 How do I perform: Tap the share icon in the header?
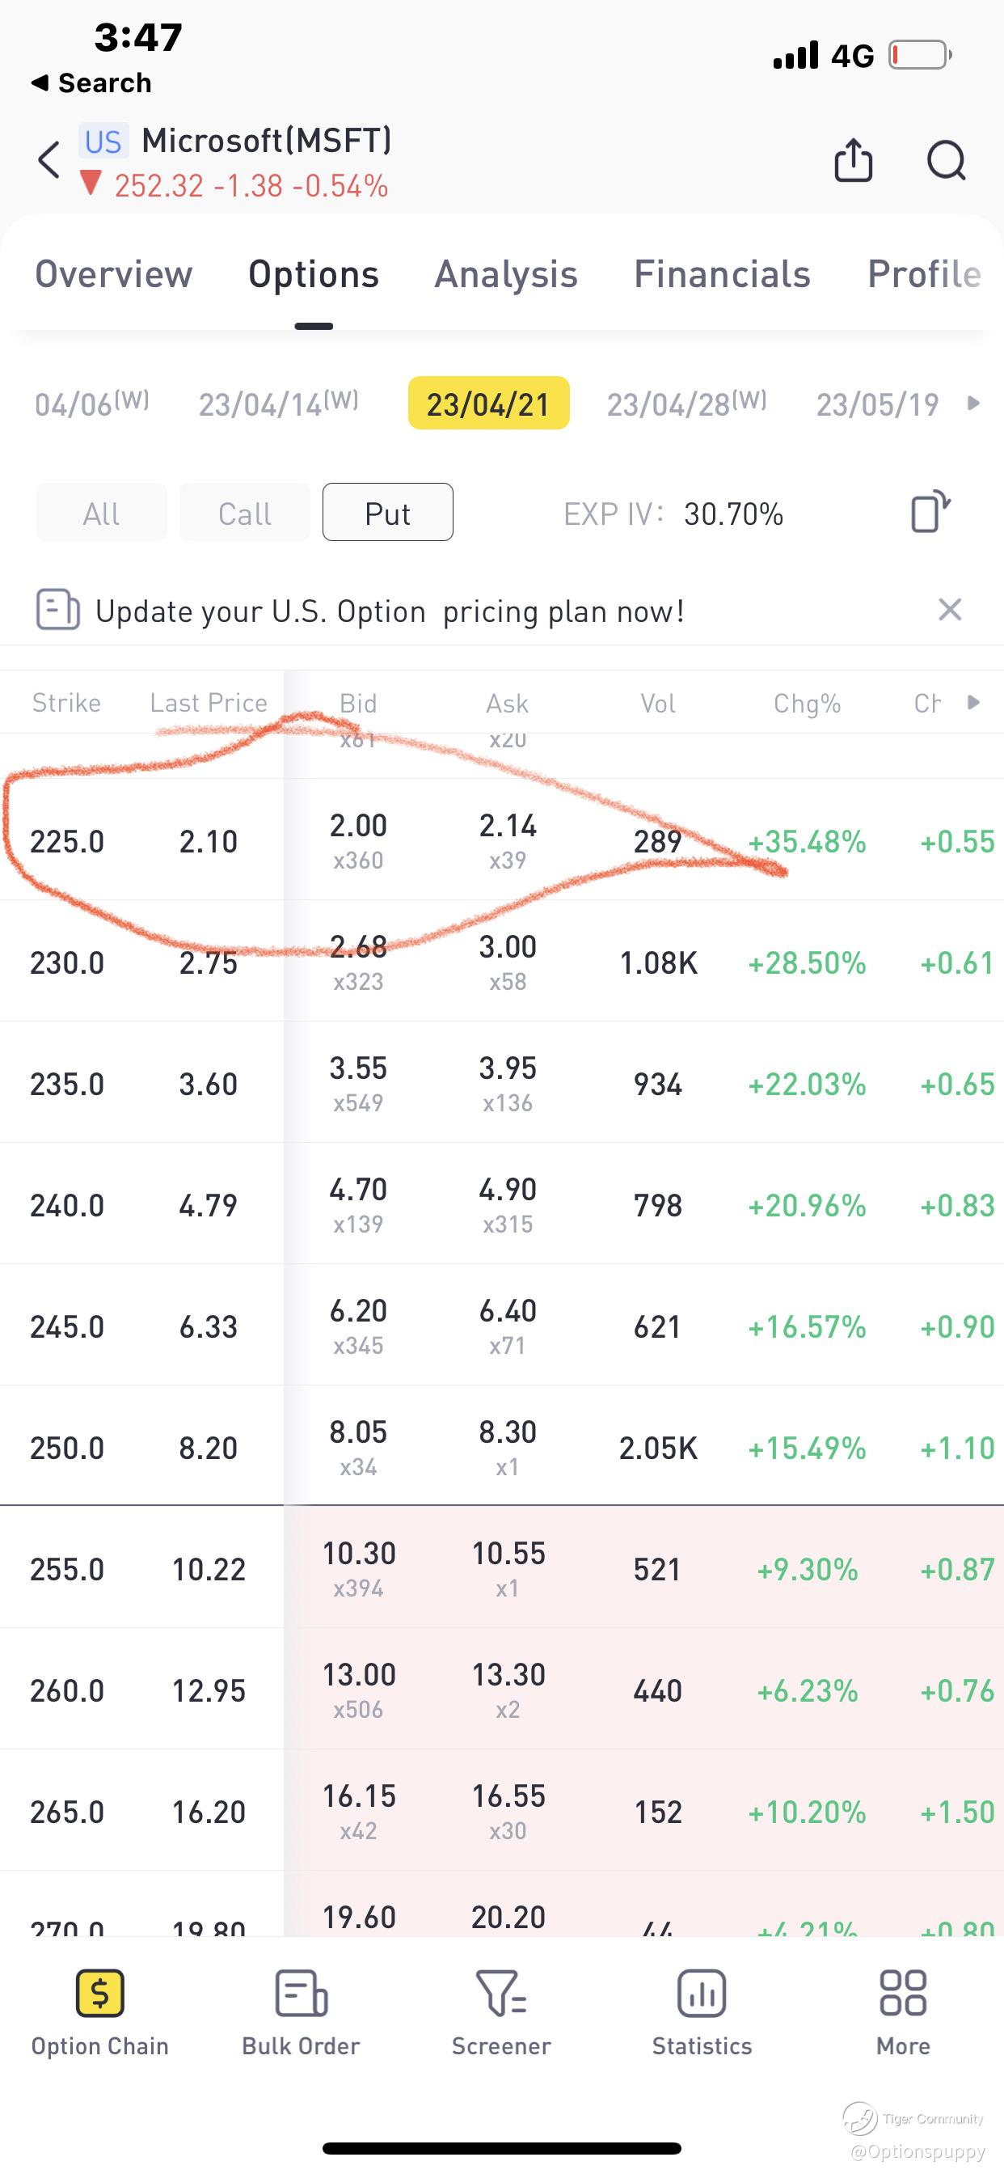[852, 159]
